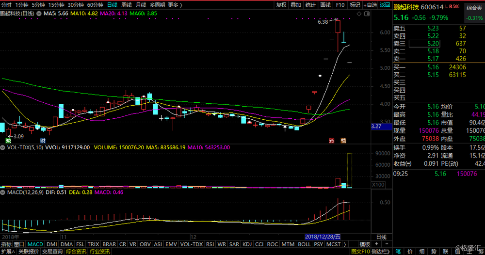This screenshot has height=255, width=485.
Task: Click the 减 marker on chart
Action: pyautogui.click(x=8, y=141)
